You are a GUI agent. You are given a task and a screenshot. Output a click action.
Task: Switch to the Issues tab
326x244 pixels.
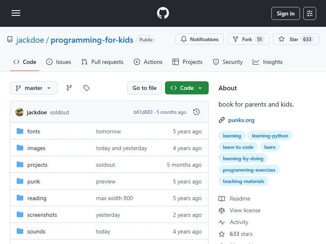click(x=58, y=62)
